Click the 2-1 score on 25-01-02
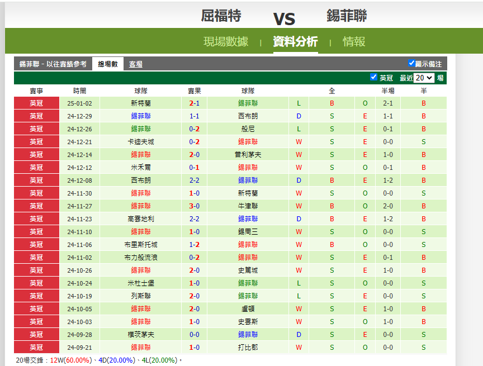This screenshot has height=366, width=483. [195, 103]
